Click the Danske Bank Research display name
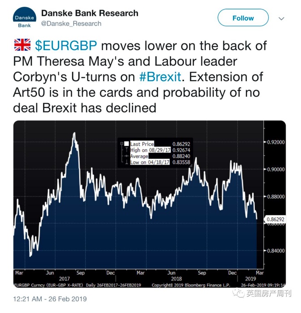The width and height of the screenshot is (301, 313). point(89,13)
